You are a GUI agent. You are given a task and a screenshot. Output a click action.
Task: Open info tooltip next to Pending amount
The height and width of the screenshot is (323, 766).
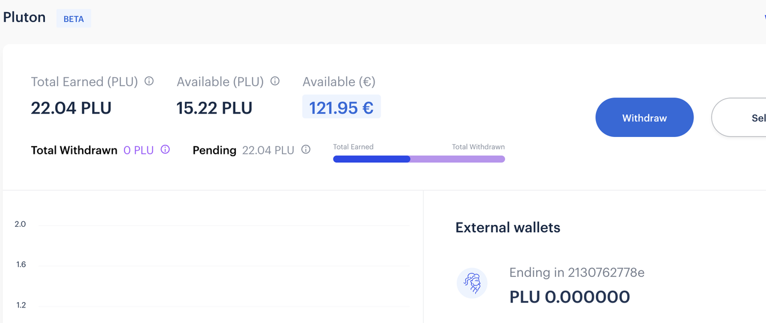point(306,150)
